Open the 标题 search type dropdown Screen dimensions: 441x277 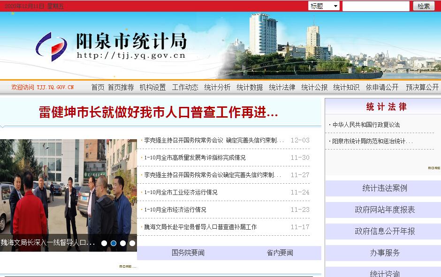point(324,6)
